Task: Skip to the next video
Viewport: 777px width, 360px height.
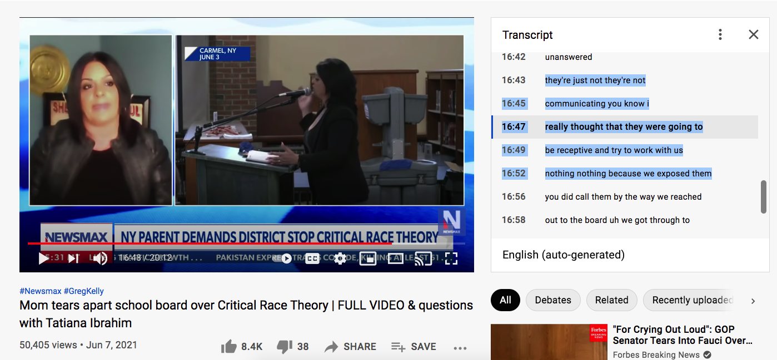Action: [73, 258]
